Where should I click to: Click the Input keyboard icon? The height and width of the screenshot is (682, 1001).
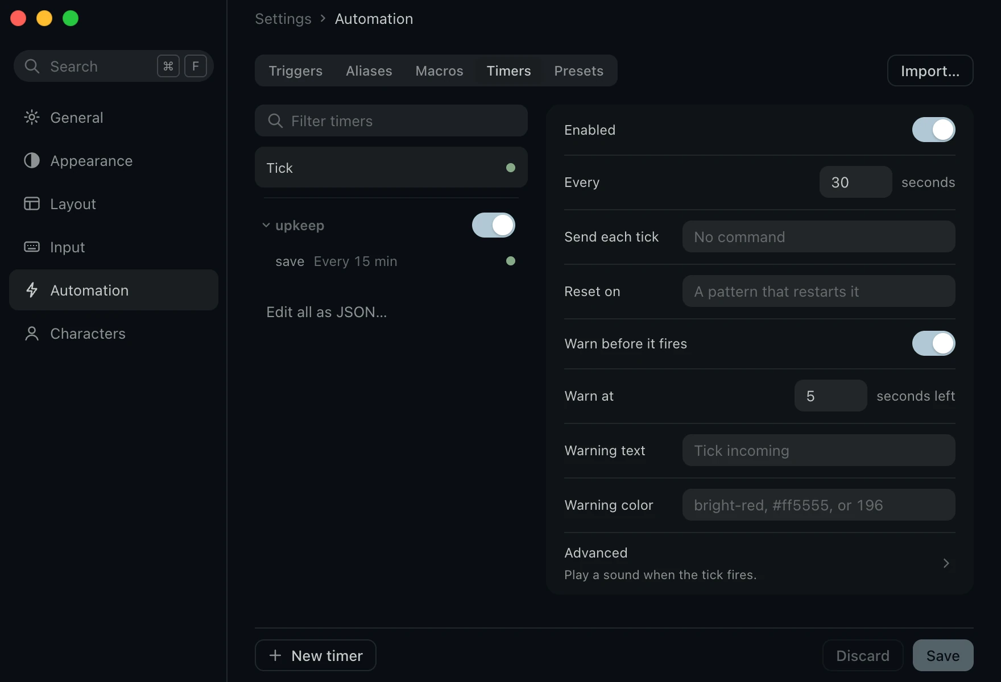click(32, 247)
